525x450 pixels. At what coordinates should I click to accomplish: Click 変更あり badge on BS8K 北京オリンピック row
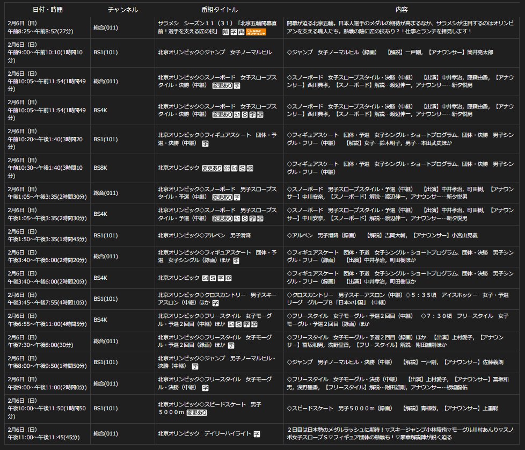[x=212, y=169]
